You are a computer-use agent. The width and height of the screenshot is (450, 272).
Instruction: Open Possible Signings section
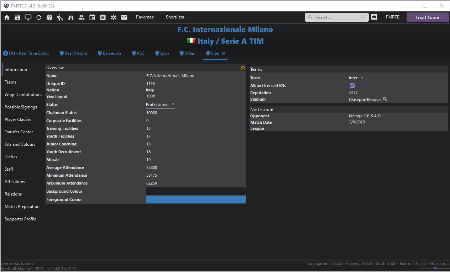click(21, 107)
